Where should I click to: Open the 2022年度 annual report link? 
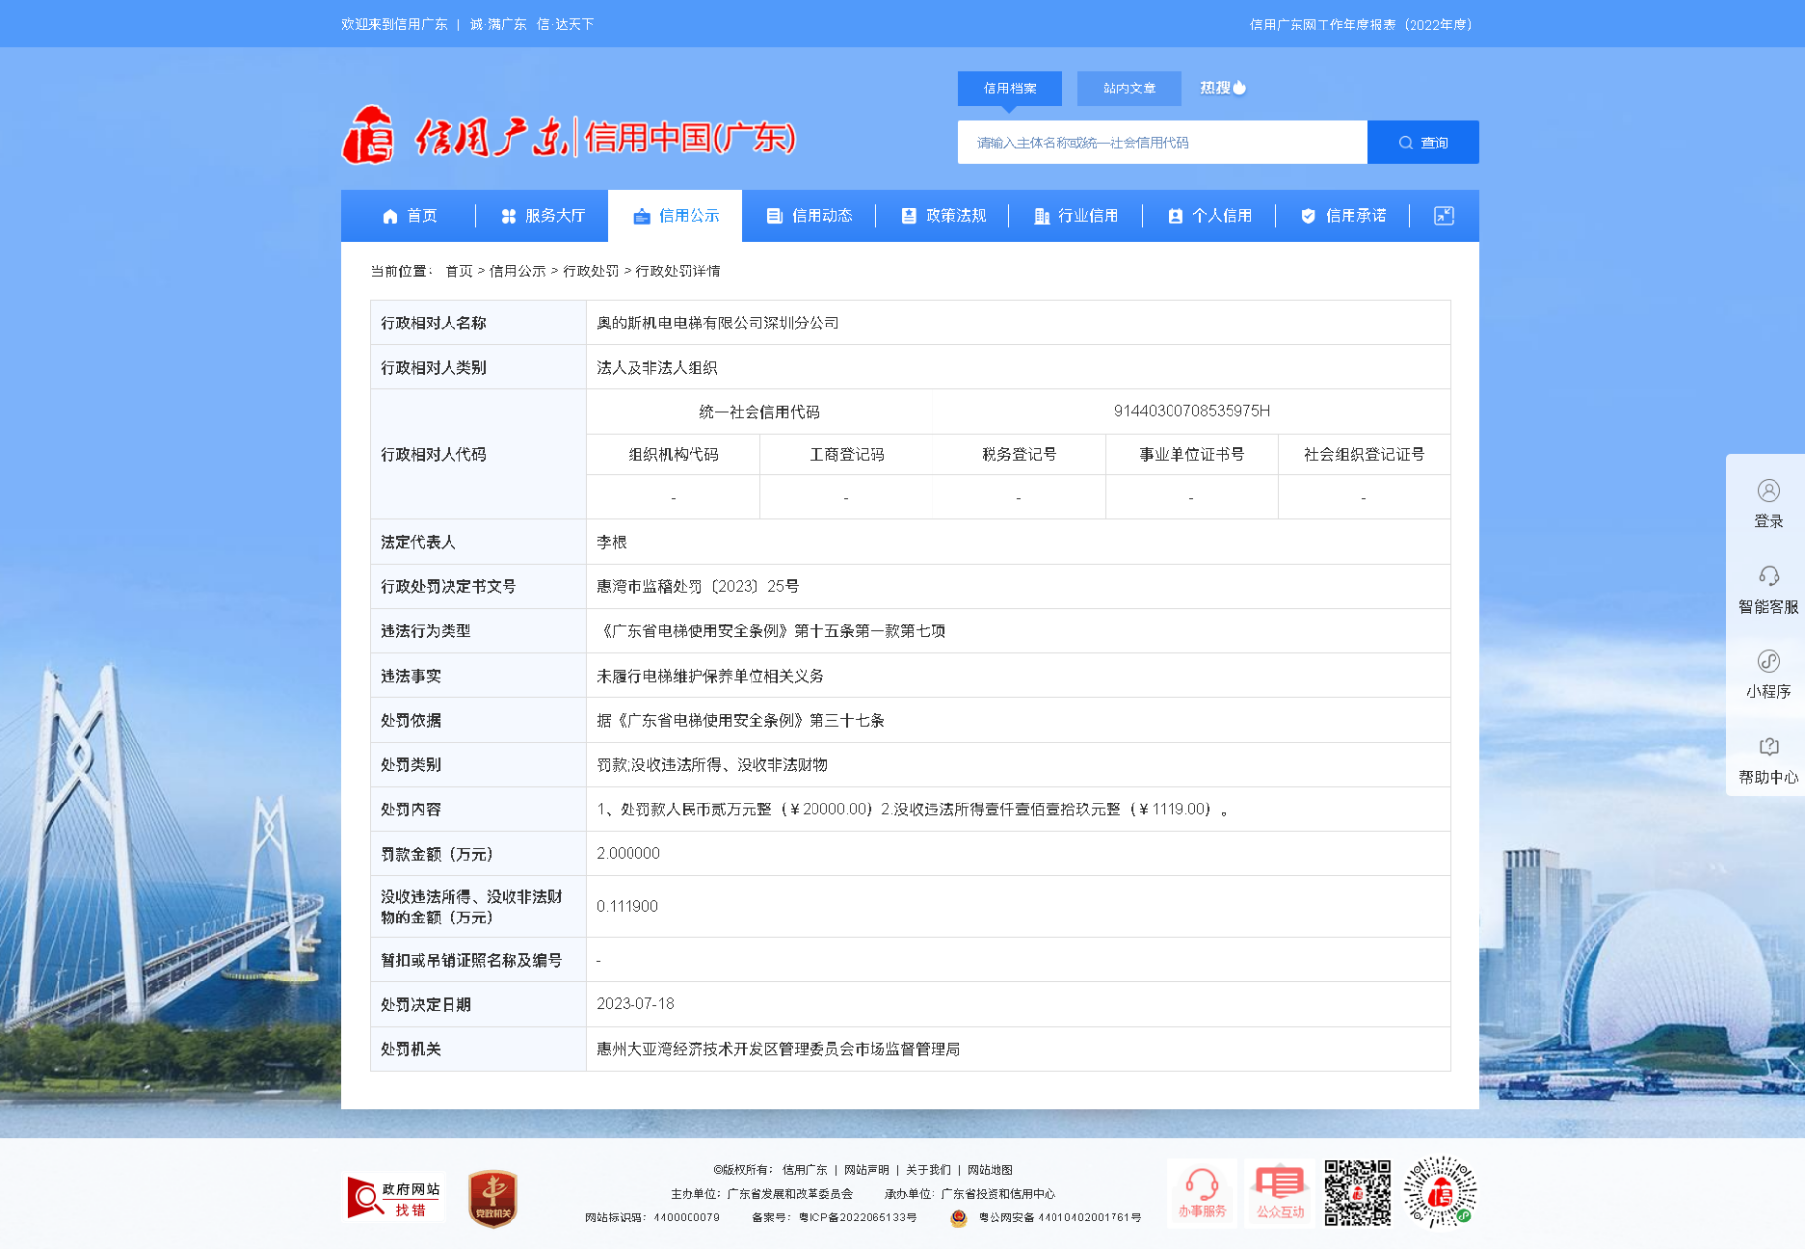point(1362,25)
